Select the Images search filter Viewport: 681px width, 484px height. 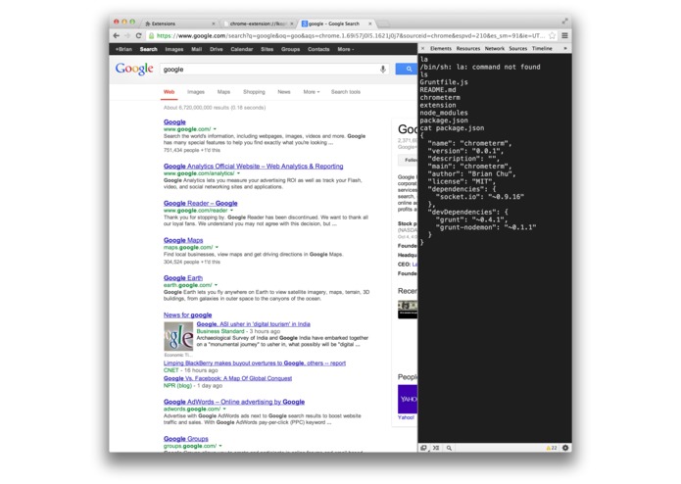point(196,91)
